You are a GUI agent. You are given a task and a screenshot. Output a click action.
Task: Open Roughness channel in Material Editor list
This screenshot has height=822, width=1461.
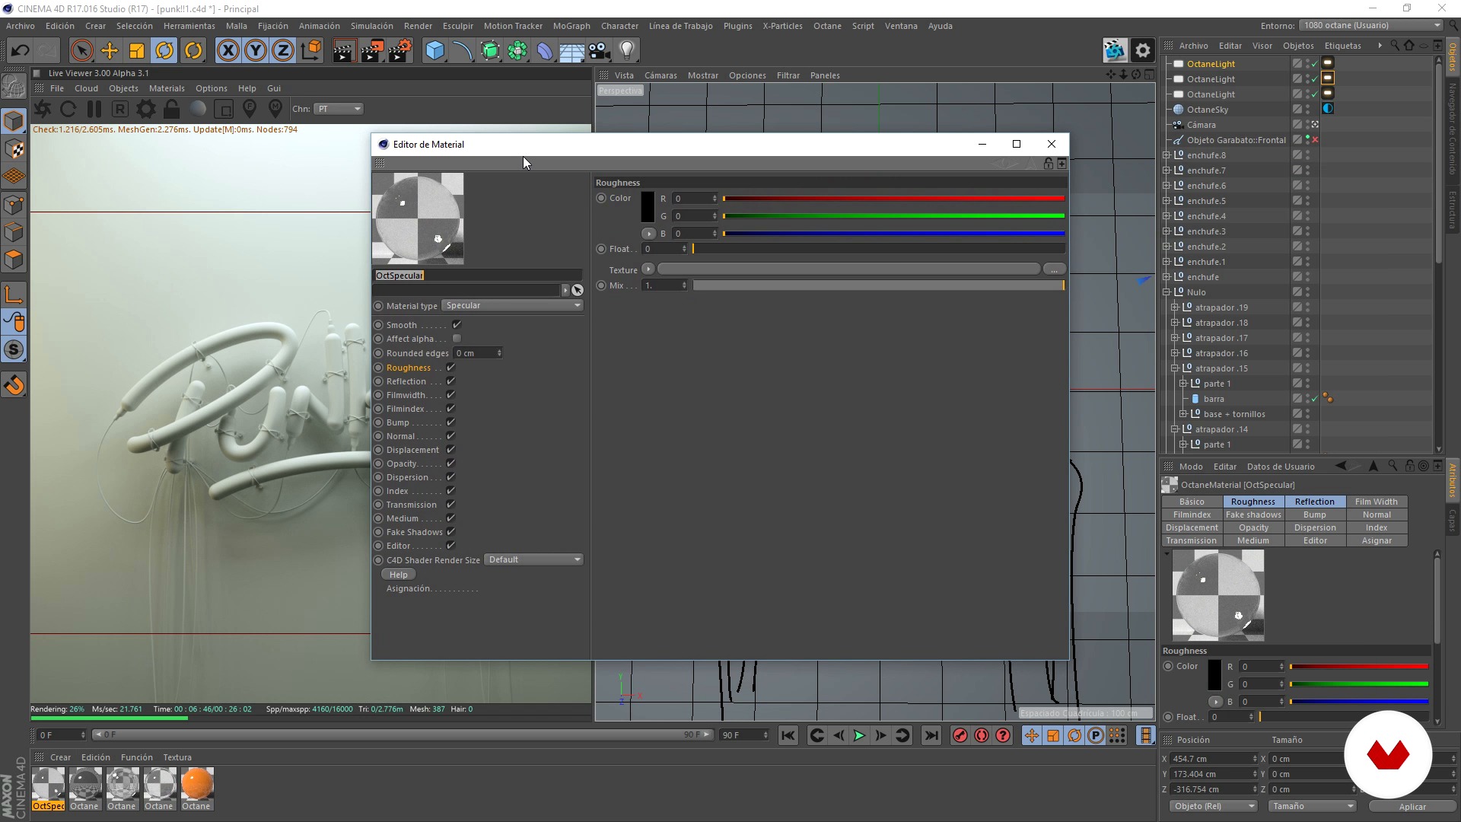pos(409,368)
